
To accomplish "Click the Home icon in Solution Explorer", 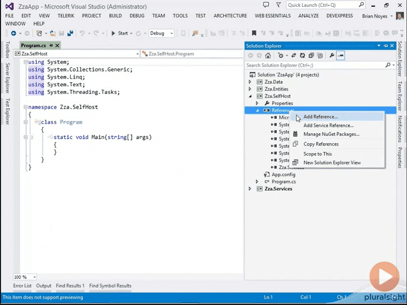I will 268,56.
